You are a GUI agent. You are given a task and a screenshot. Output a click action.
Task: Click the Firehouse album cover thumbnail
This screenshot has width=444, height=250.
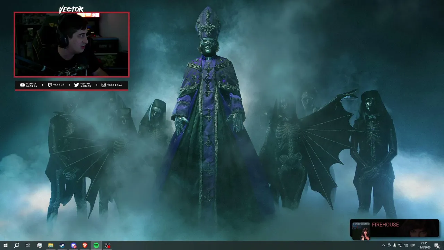[361, 230]
